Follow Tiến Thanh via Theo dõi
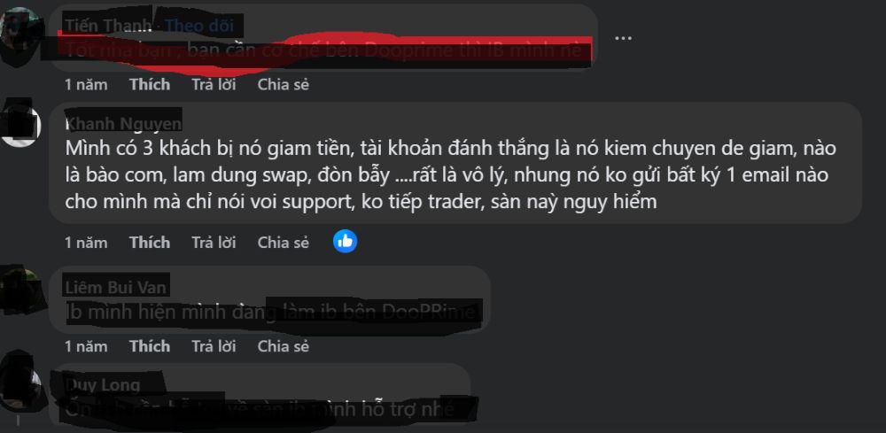Screen dimensions: 886x433 coord(200,26)
